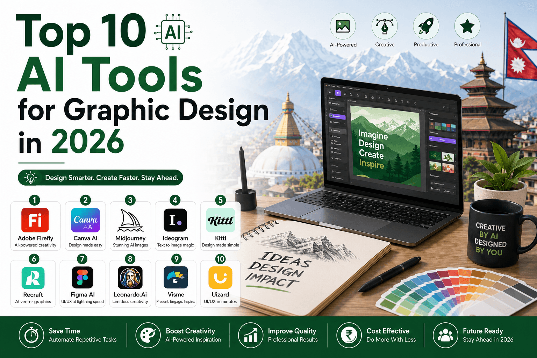Click the 'Improve Quality' heading
Viewport: 537px width, 358px height.
coord(292,331)
